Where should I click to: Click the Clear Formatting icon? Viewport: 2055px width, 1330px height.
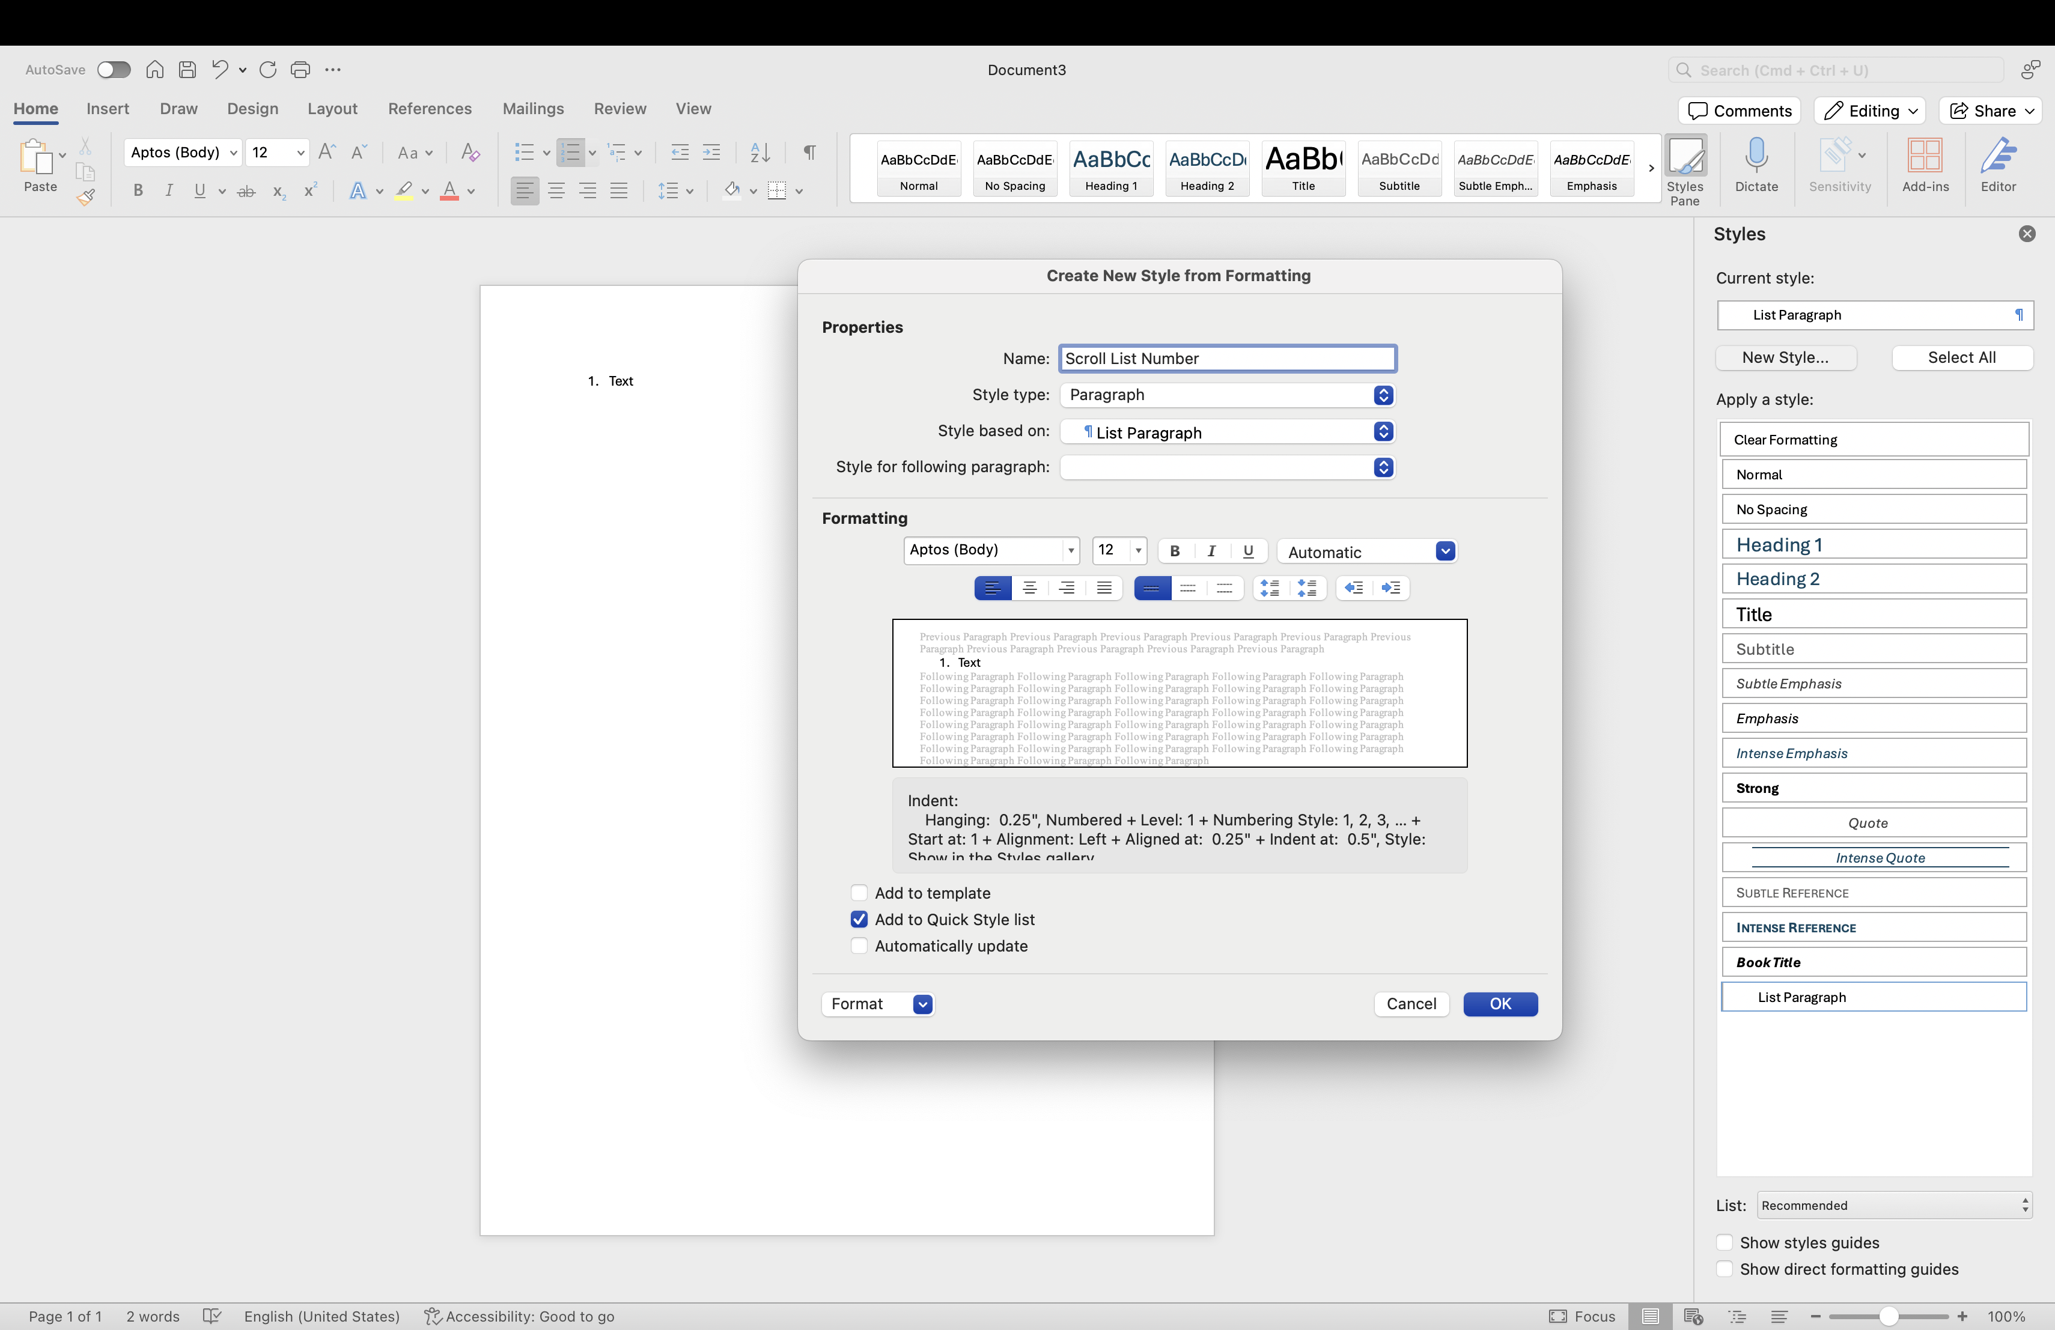click(470, 152)
